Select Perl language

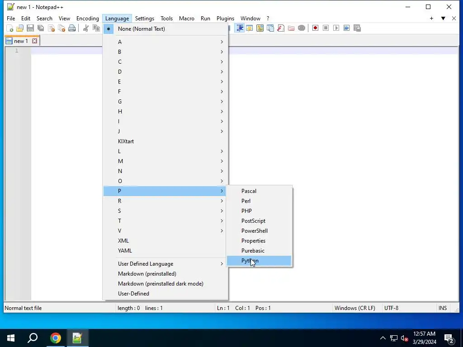pos(259,201)
